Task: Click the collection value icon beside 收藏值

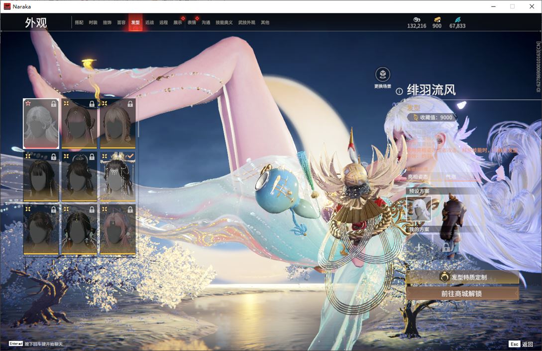Action: [x=415, y=117]
